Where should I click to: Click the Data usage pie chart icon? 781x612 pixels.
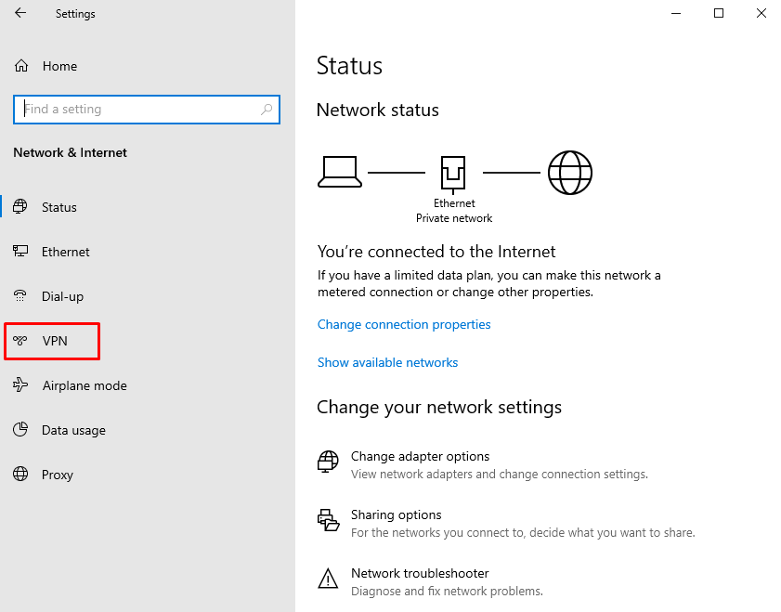pyautogui.click(x=20, y=429)
